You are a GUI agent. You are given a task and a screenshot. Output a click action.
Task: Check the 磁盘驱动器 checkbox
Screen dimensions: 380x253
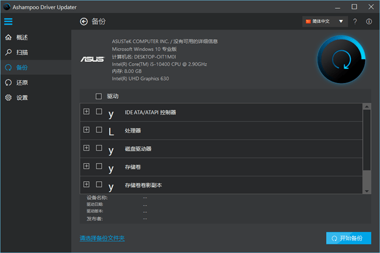pyautogui.click(x=99, y=148)
